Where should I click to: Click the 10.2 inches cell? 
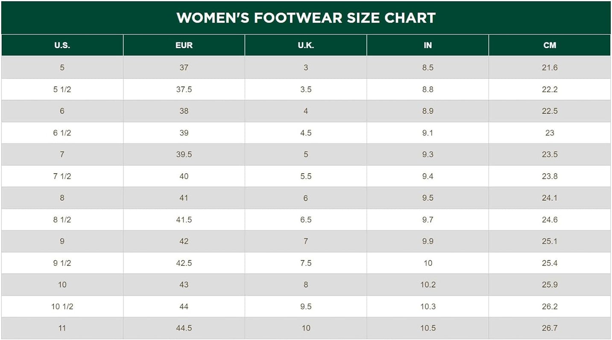tap(428, 285)
